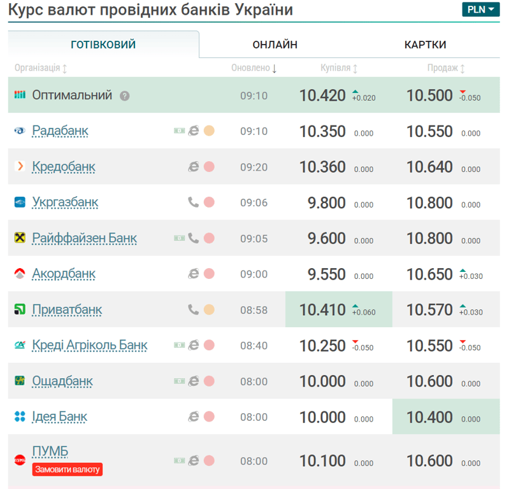Click the Райффайзен Банк logo icon

pos(20,238)
